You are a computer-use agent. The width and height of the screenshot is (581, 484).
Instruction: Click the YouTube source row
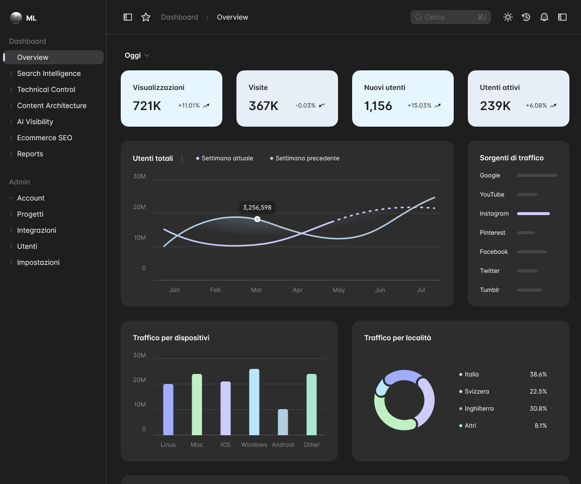(519, 195)
